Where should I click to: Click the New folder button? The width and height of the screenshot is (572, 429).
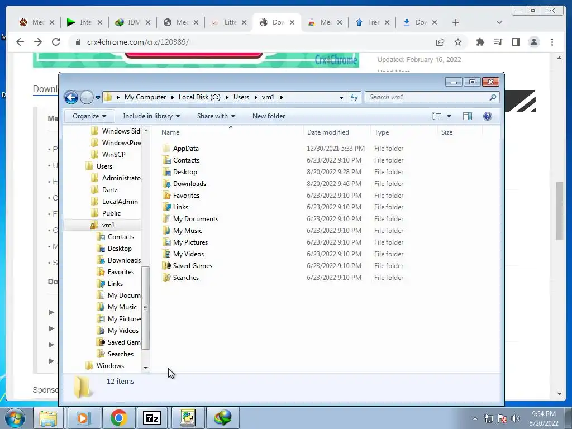(269, 116)
